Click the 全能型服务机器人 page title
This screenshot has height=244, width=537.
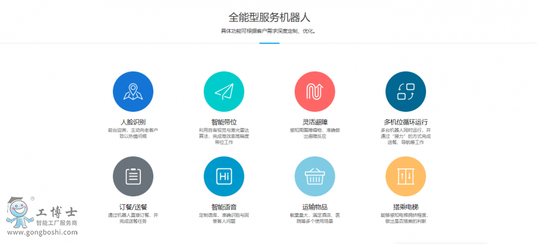269,17
